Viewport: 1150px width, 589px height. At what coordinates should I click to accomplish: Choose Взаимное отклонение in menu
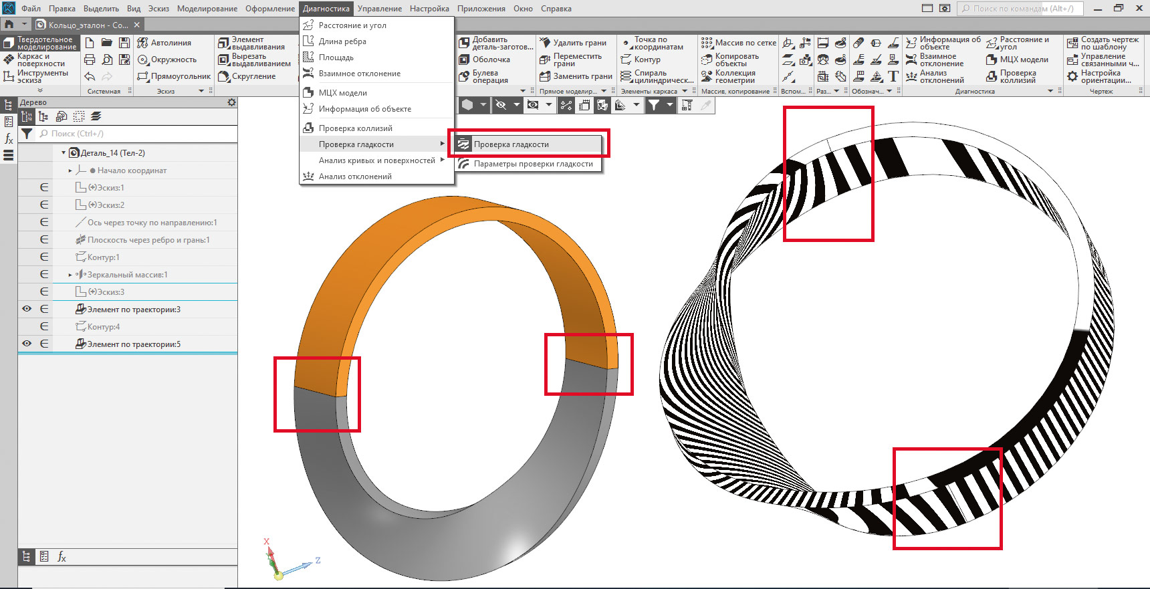pyautogui.click(x=376, y=74)
